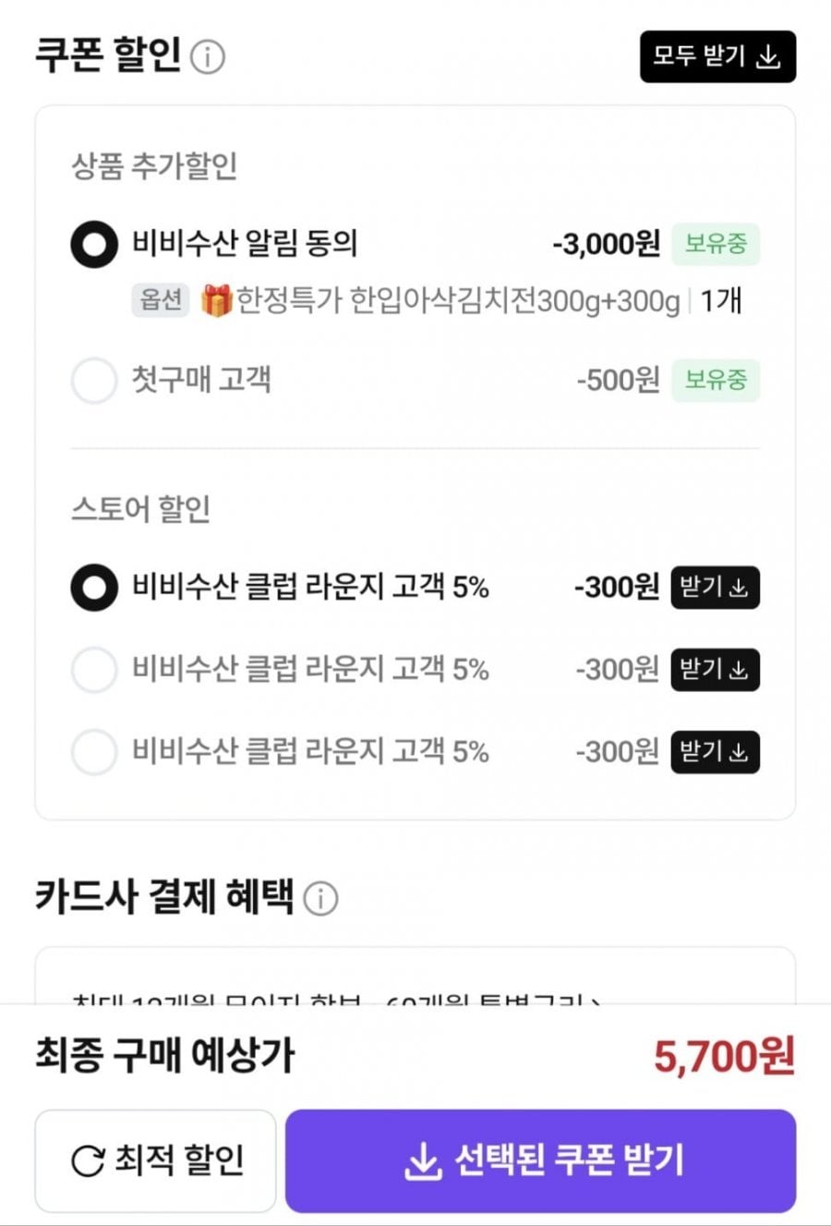This screenshot has width=831, height=1226.
Task: Select third 클럽 라운지 고객 5% radio
Action: pos(94,752)
